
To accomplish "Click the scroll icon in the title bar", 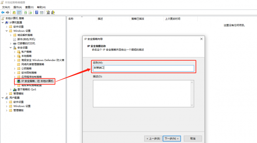I will coord(2,2).
